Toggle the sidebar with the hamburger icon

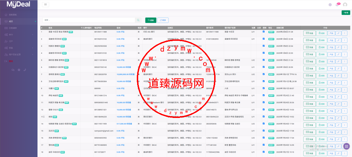pos(45,4)
